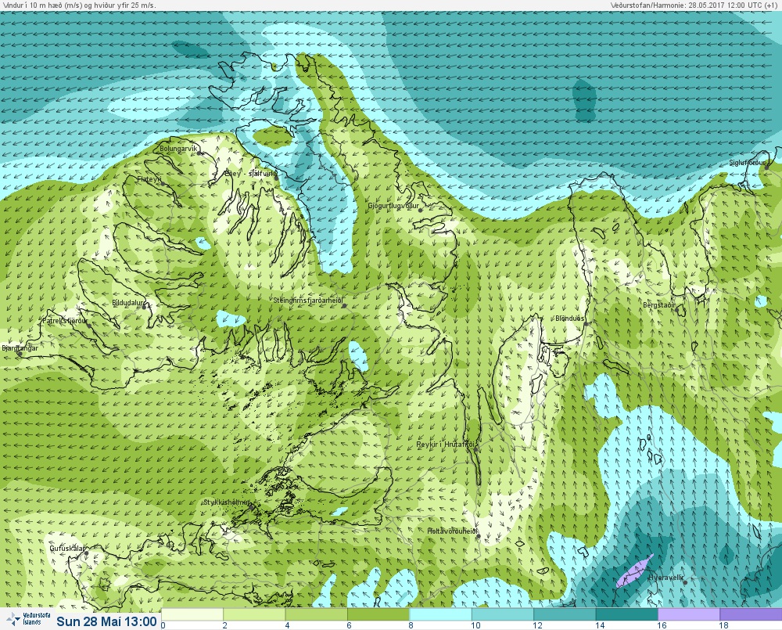Click the purple gust area west of Hveravellir
782x630 pixels.
[633, 571]
